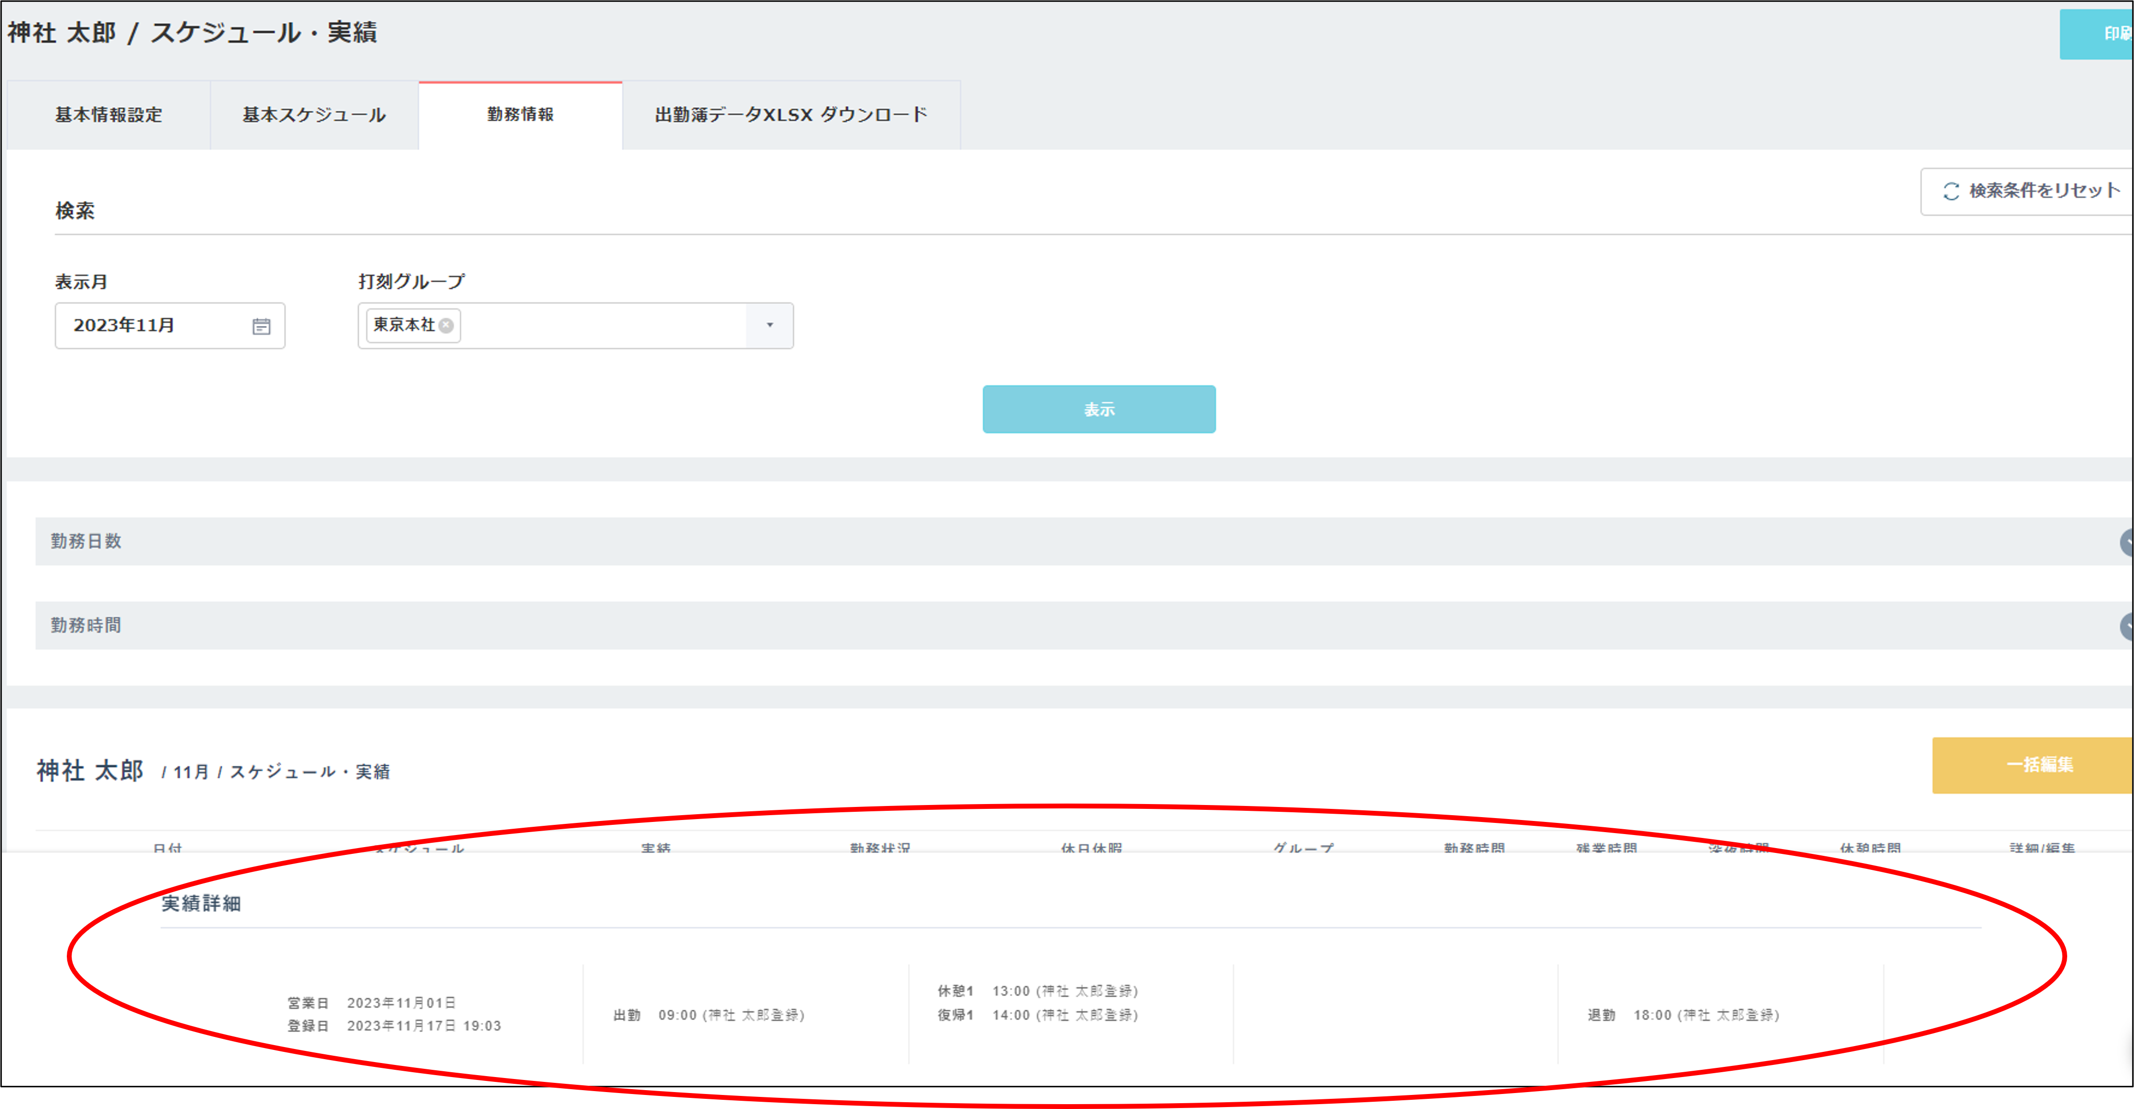Click the 実績詳細 heading
2134x1109 pixels.
[201, 904]
